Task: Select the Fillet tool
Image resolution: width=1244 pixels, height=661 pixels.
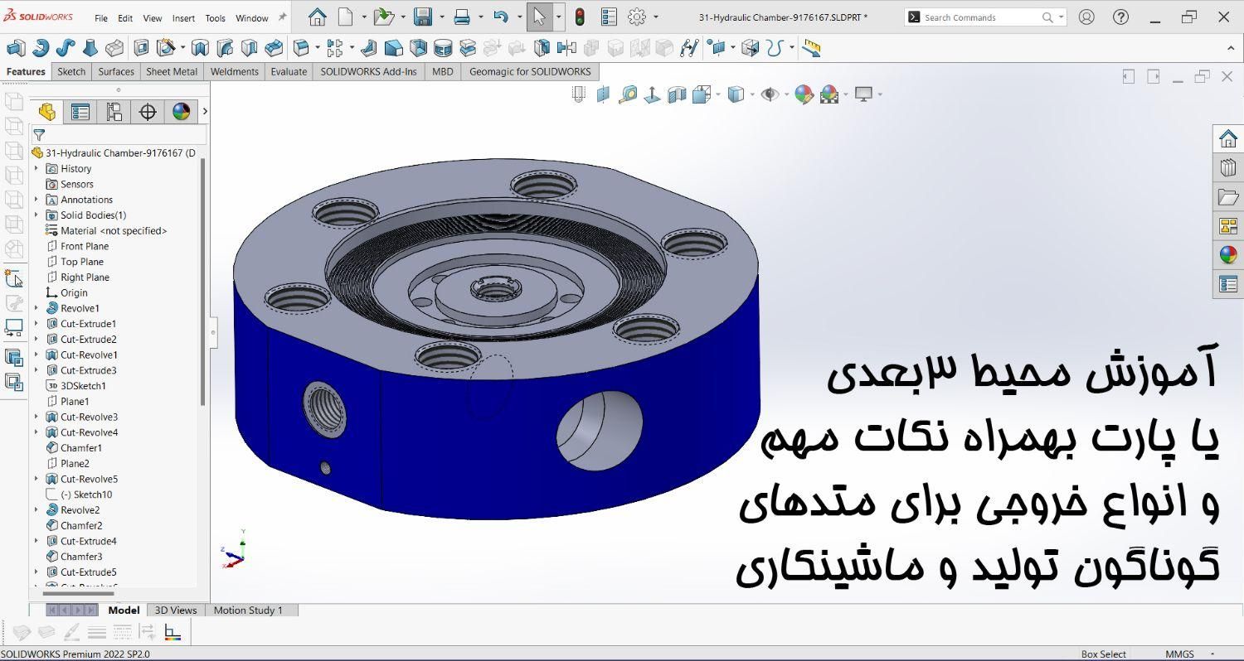Action: click(301, 48)
